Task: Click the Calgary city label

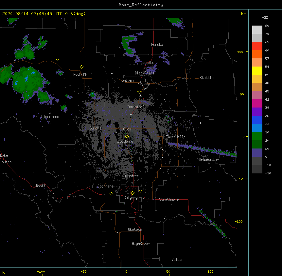Action: point(131,198)
